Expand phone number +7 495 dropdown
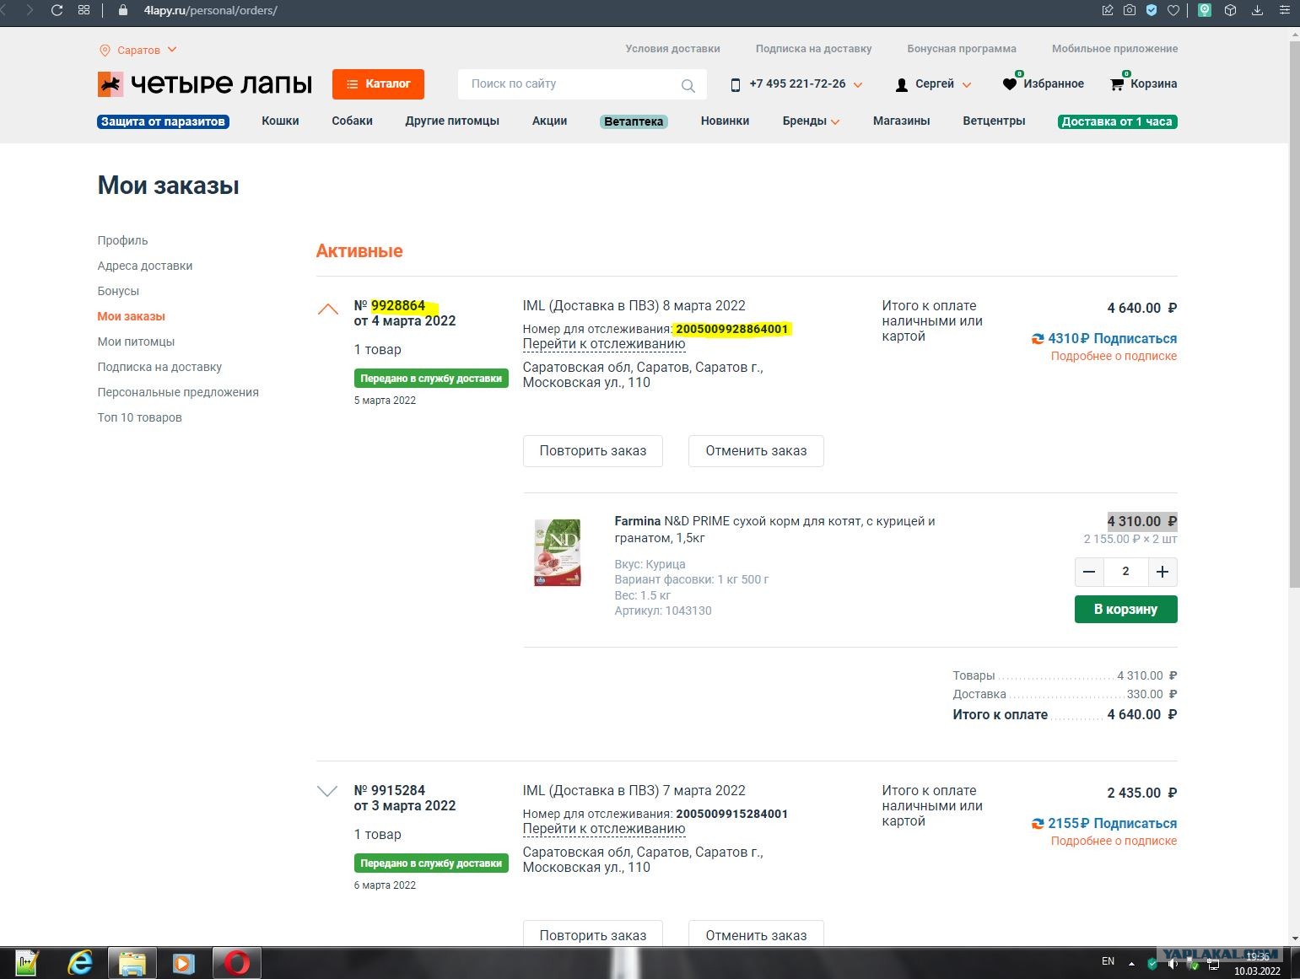Viewport: 1300px width, 979px height. (858, 84)
